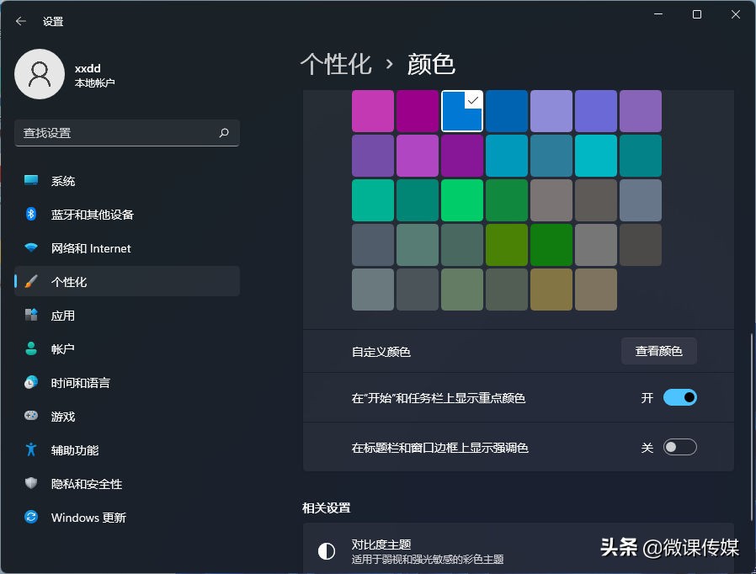The image size is (756, 574).
Task: Click the 本地帐户 account label
Action: pyautogui.click(x=94, y=82)
